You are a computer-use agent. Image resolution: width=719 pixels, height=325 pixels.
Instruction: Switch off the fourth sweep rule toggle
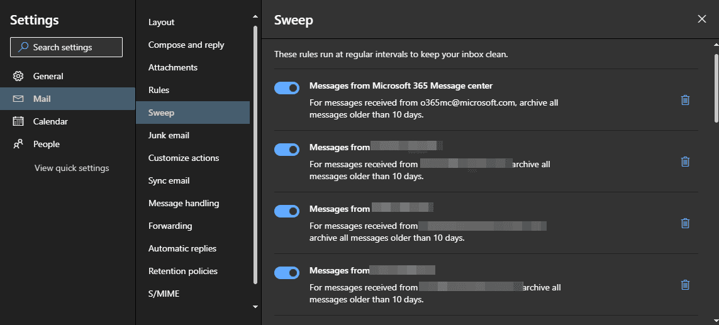287,273
